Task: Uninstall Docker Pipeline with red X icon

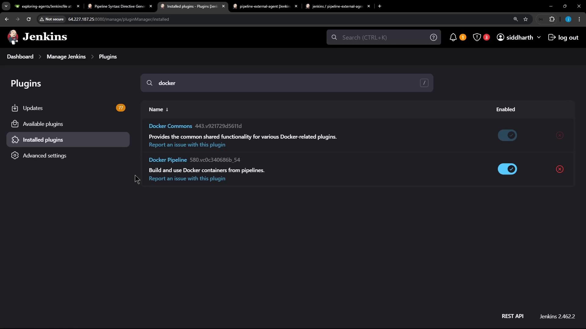Action: pos(559,169)
